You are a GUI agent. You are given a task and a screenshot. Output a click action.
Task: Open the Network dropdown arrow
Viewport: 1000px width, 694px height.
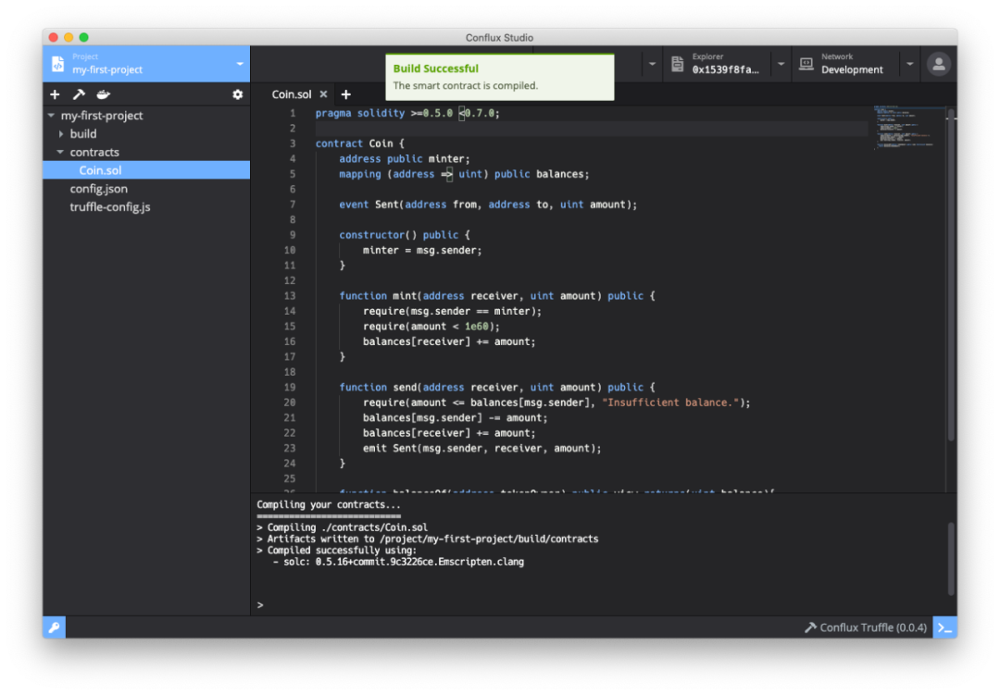click(x=908, y=64)
